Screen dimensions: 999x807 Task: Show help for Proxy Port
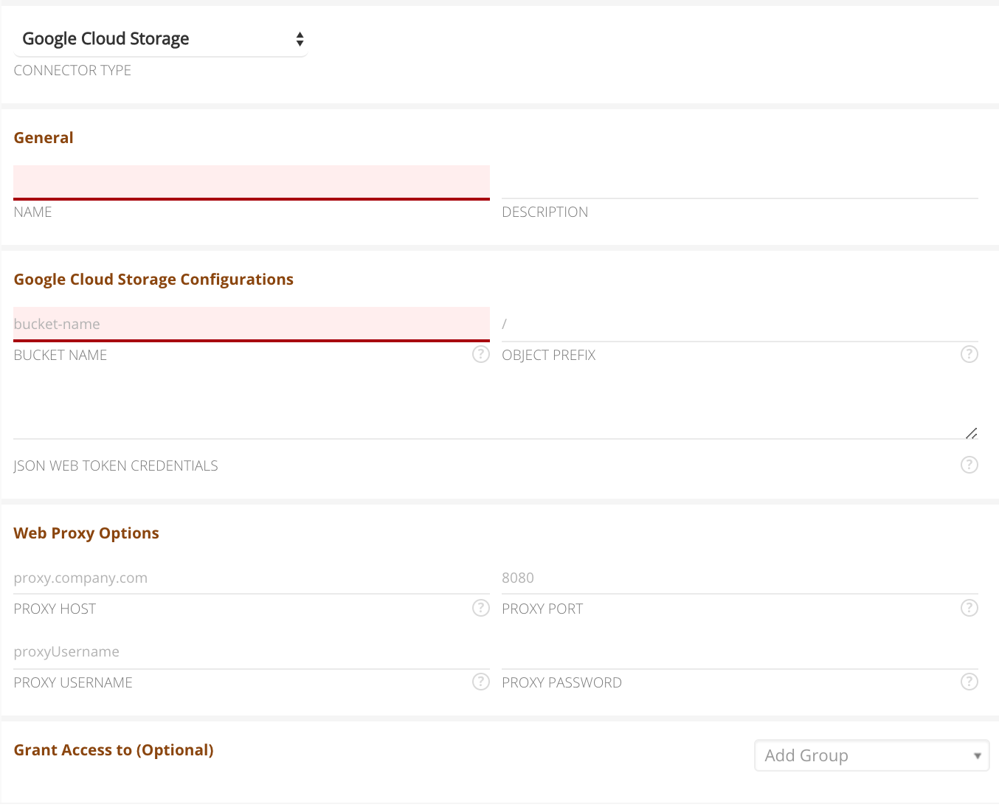[x=969, y=608]
